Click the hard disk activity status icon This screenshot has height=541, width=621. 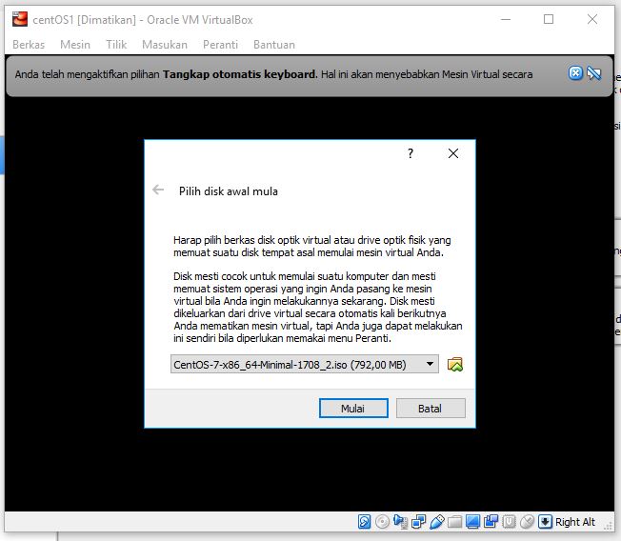(364, 522)
